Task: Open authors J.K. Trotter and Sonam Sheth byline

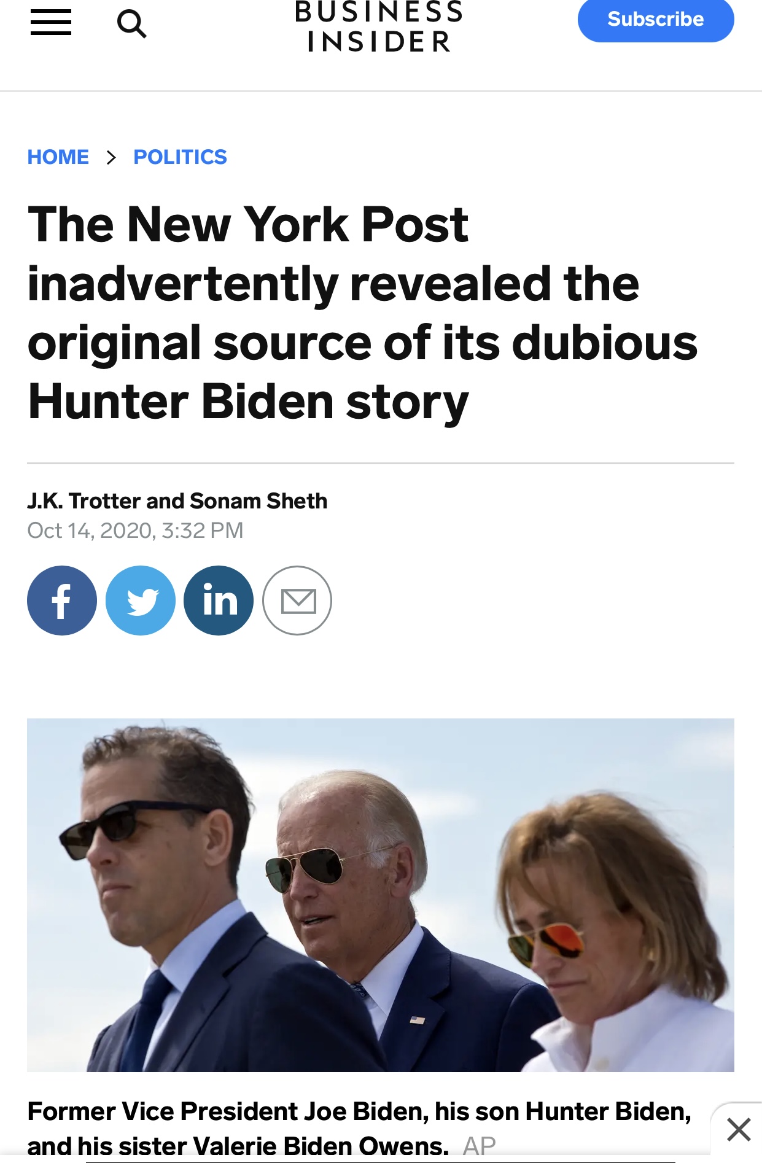Action: coord(177,501)
